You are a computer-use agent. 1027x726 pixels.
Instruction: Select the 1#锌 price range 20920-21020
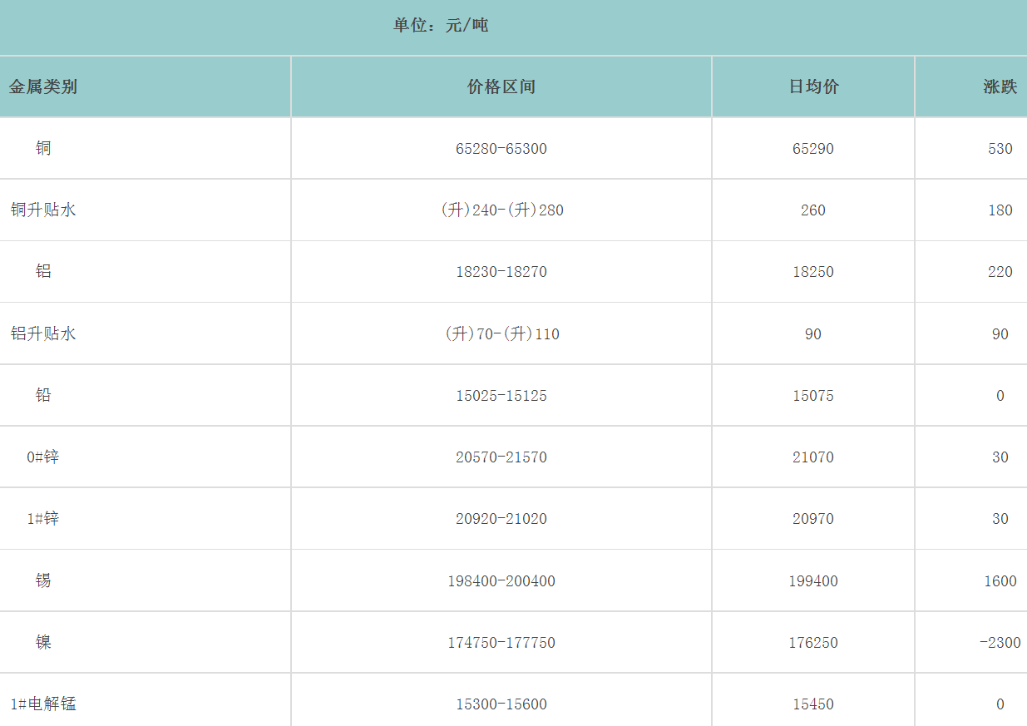[501, 519]
